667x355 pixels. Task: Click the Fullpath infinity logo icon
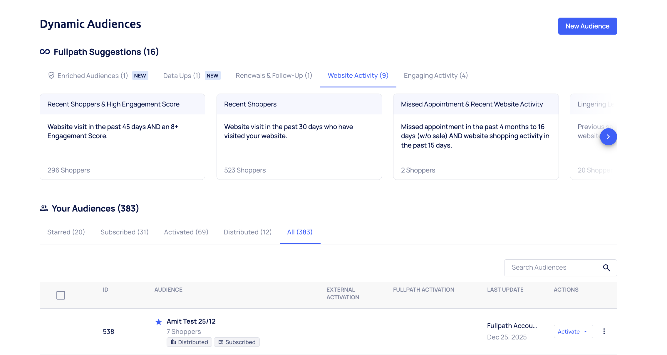coord(45,52)
